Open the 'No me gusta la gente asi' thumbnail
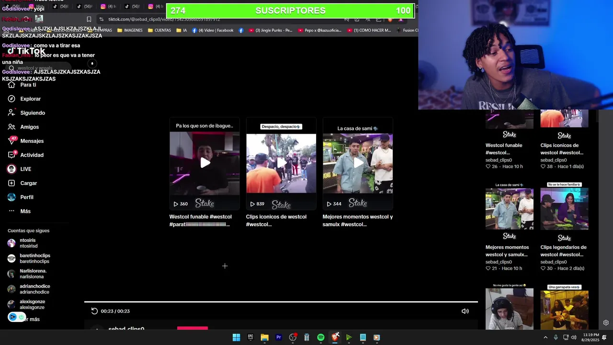The image size is (613, 345). [x=509, y=306]
